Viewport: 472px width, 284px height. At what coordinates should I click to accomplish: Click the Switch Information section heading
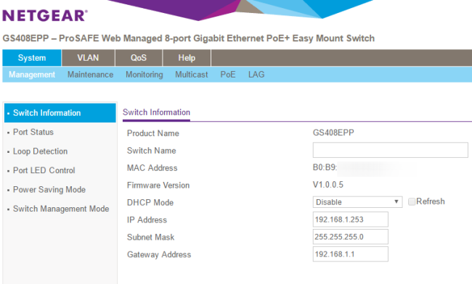coord(156,112)
